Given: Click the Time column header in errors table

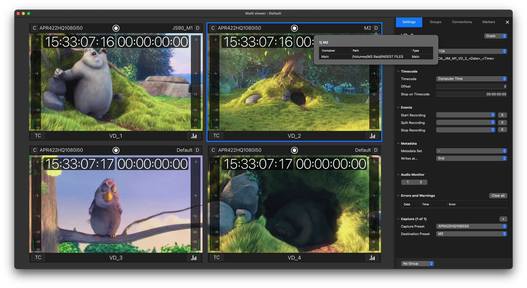Looking at the screenshot, I should click(x=434, y=204).
